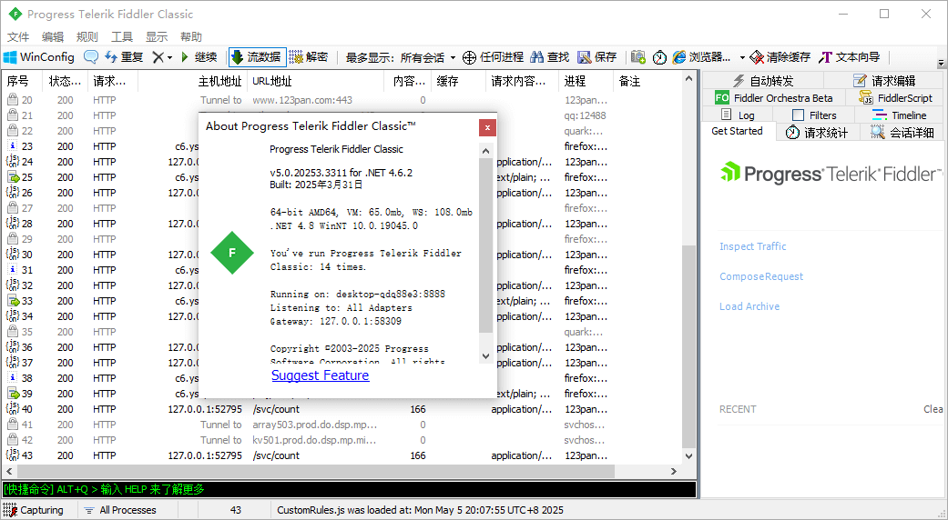Image resolution: width=948 pixels, height=520 pixels.
Task: Click the 查找 binoculars icon
Action: (x=537, y=57)
